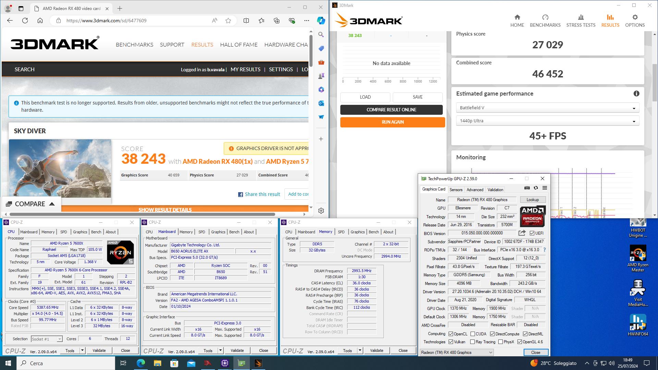Click the browser address bar URL
This screenshot has height=370, width=658.
pyautogui.click(x=107, y=21)
